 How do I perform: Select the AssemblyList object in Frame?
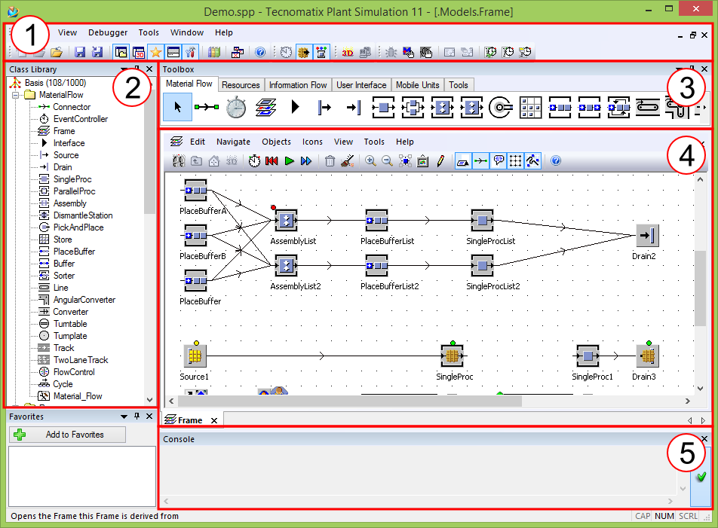click(x=286, y=221)
